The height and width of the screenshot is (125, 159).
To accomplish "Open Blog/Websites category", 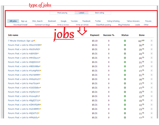I will click(x=124, y=25).
